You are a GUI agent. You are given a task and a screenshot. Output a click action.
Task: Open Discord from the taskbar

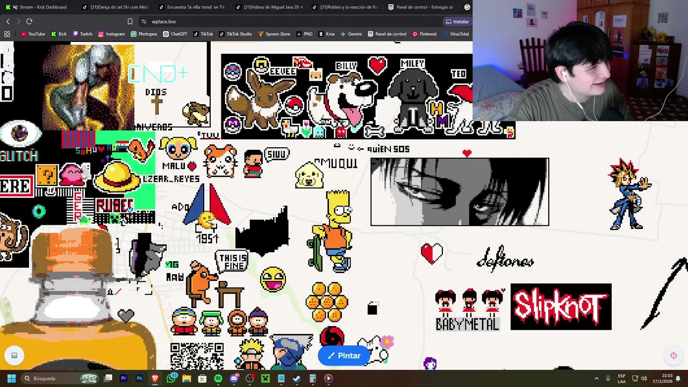pos(234,378)
